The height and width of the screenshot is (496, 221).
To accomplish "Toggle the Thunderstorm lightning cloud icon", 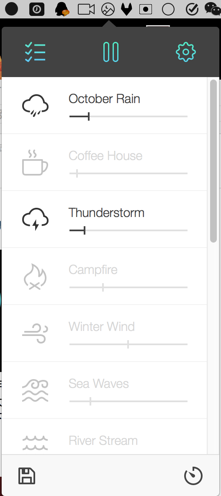I will [x=36, y=219].
